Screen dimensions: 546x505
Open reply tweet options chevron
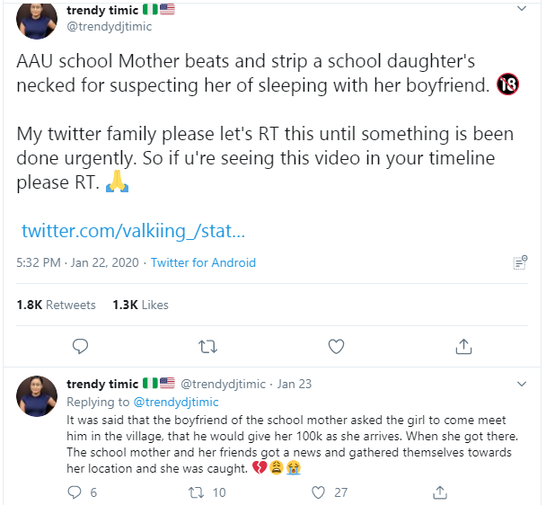click(x=522, y=384)
